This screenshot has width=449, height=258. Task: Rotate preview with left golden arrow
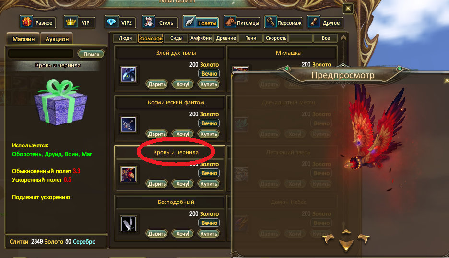pyautogui.click(x=329, y=238)
